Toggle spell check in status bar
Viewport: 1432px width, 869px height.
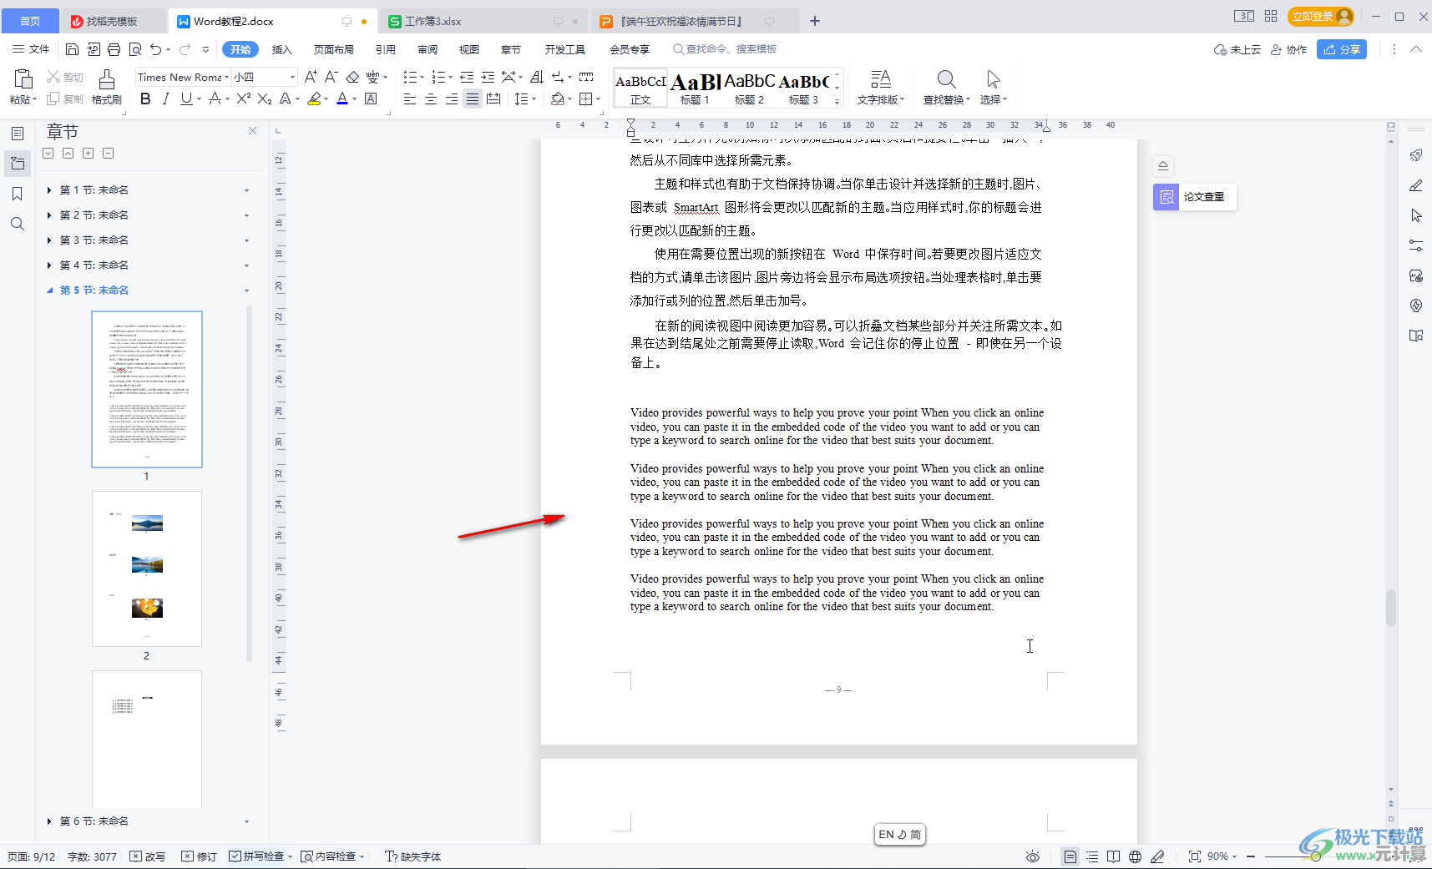pyautogui.click(x=260, y=856)
